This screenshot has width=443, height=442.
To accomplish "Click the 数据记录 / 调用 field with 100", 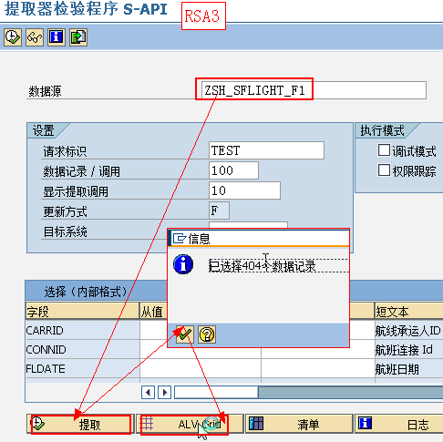I will tap(233, 170).
